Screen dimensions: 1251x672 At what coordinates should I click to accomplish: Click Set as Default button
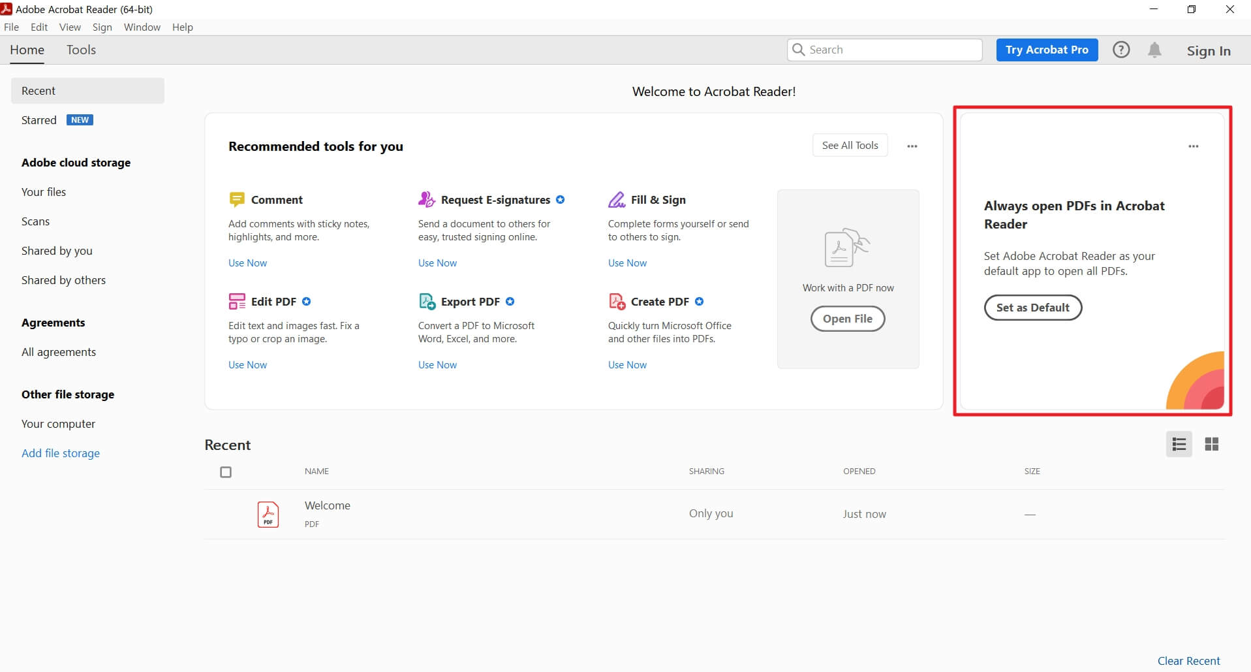1032,308
